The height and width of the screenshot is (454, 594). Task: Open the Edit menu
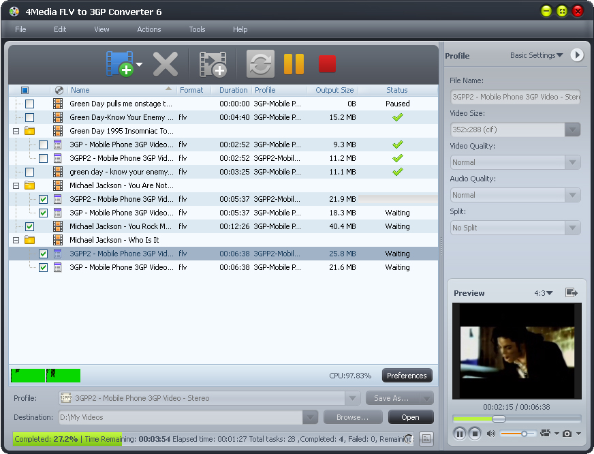coord(60,29)
